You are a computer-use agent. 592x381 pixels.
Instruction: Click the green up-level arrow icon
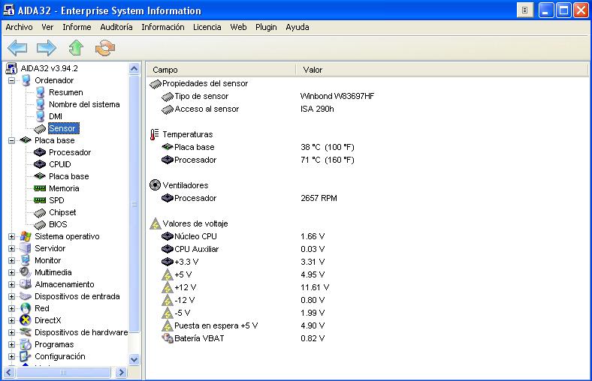(x=76, y=49)
